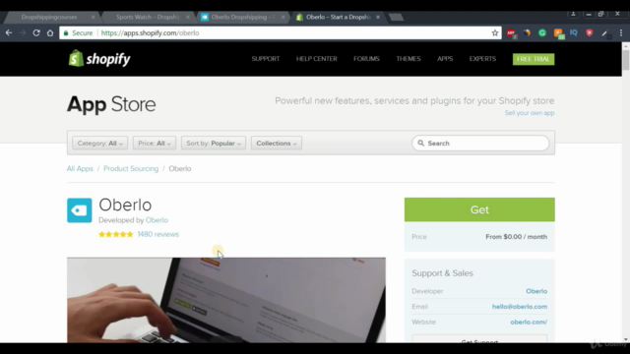The width and height of the screenshot is (630, 354).
Task: Click the five-star rating
Action: click(x=116, y=234)
